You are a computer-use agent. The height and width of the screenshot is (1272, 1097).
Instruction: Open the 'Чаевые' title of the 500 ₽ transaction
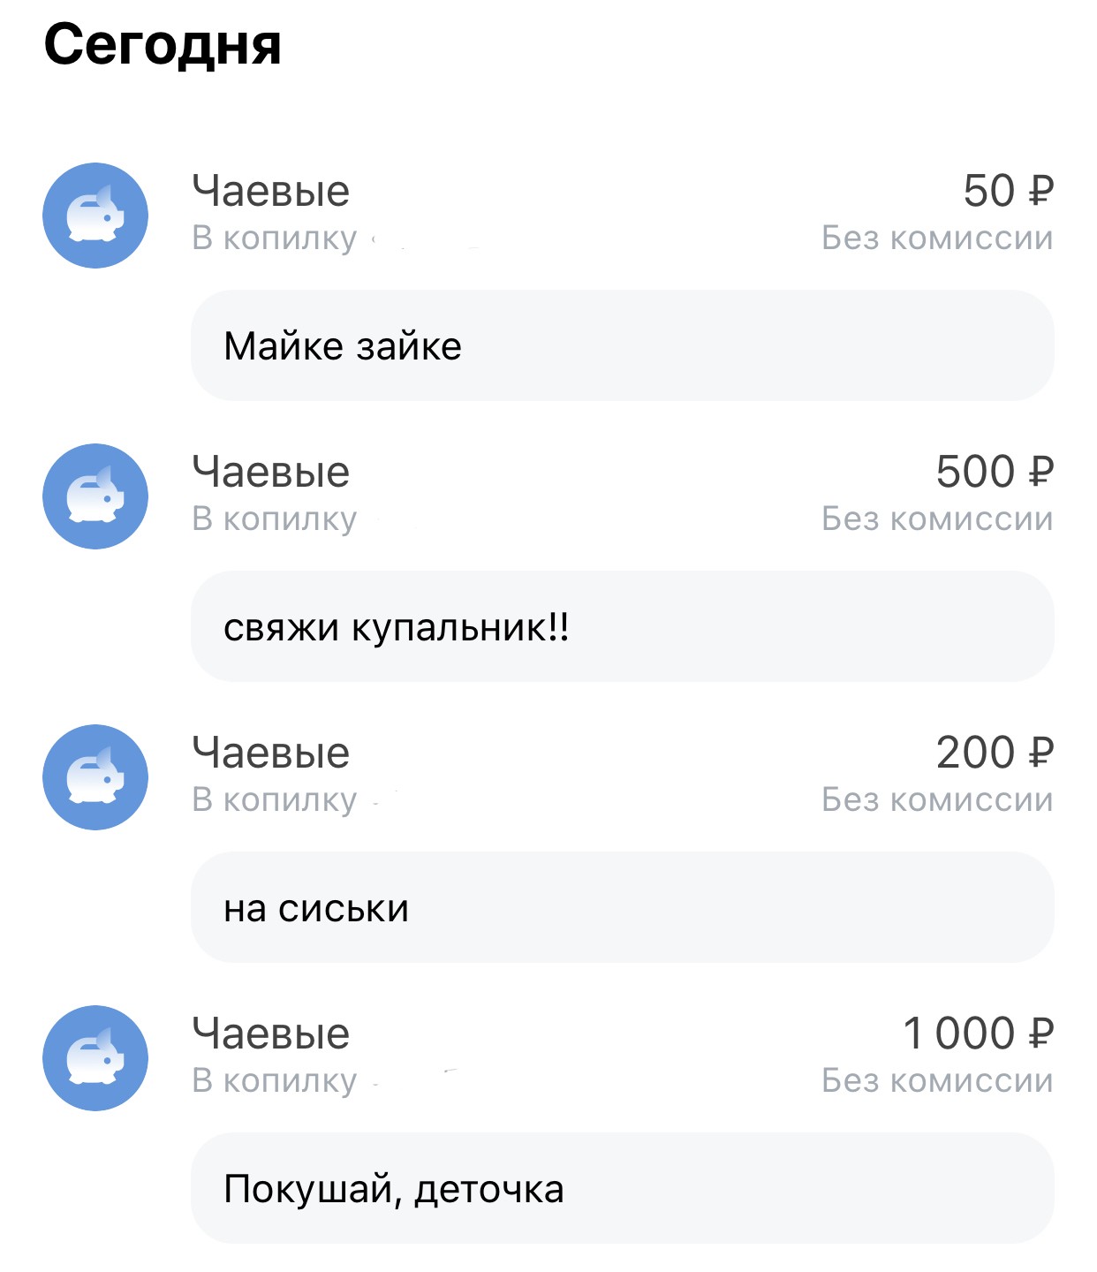(271, 472)
